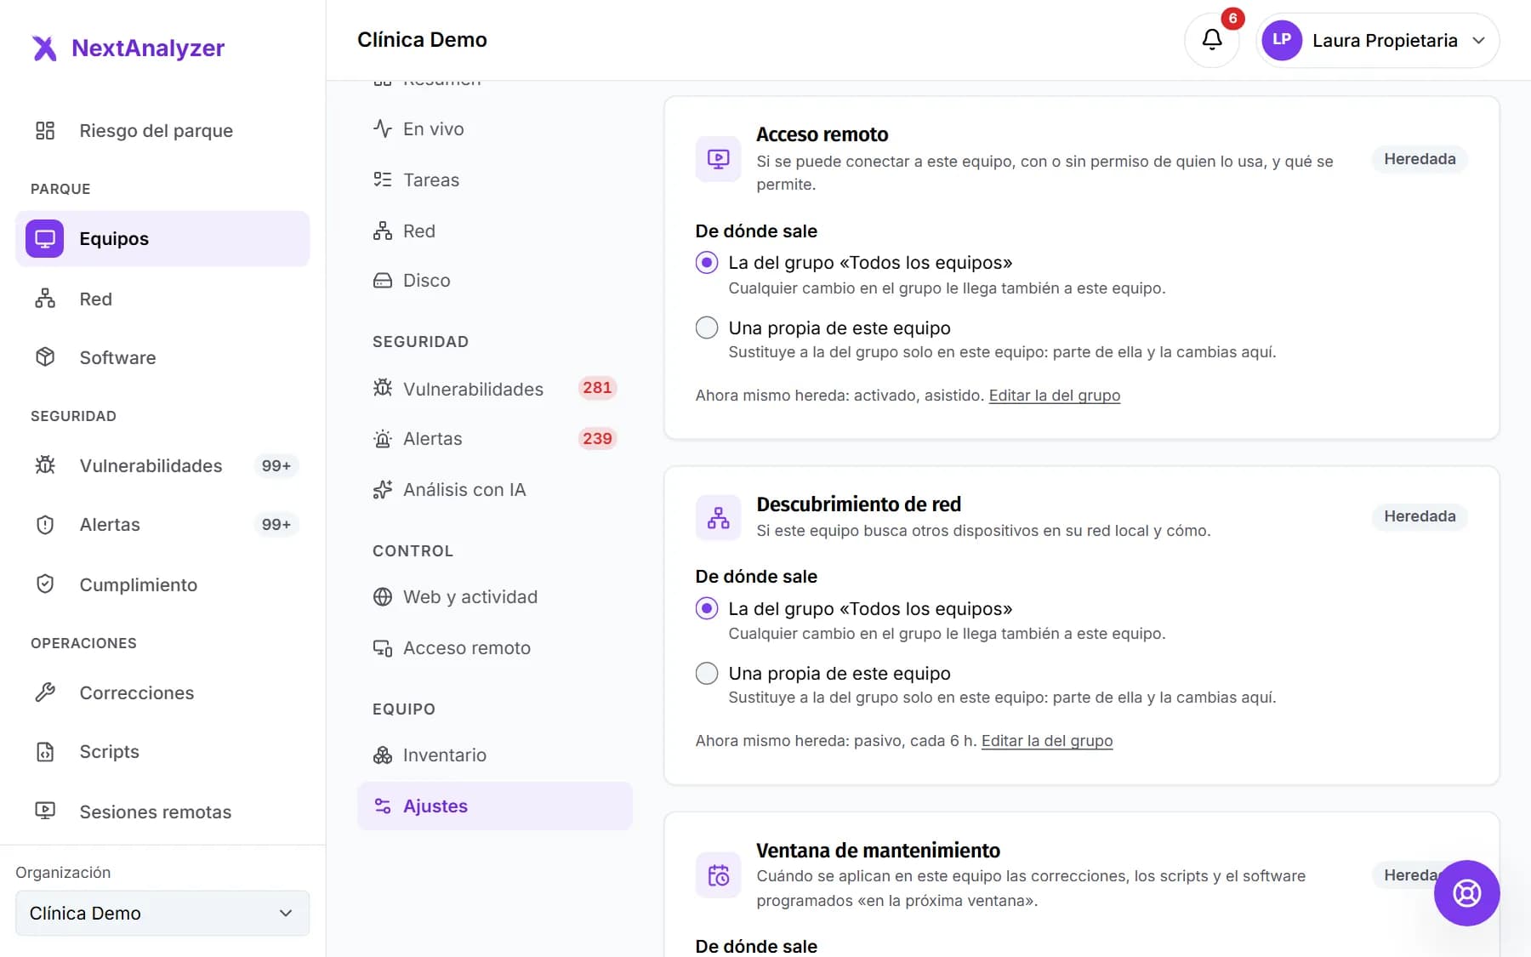Screen dimensions: 1531x957
Task: Click 'Editar la del grupo' link in Descubrimiento de red
Action: [x=1047, y=741]
